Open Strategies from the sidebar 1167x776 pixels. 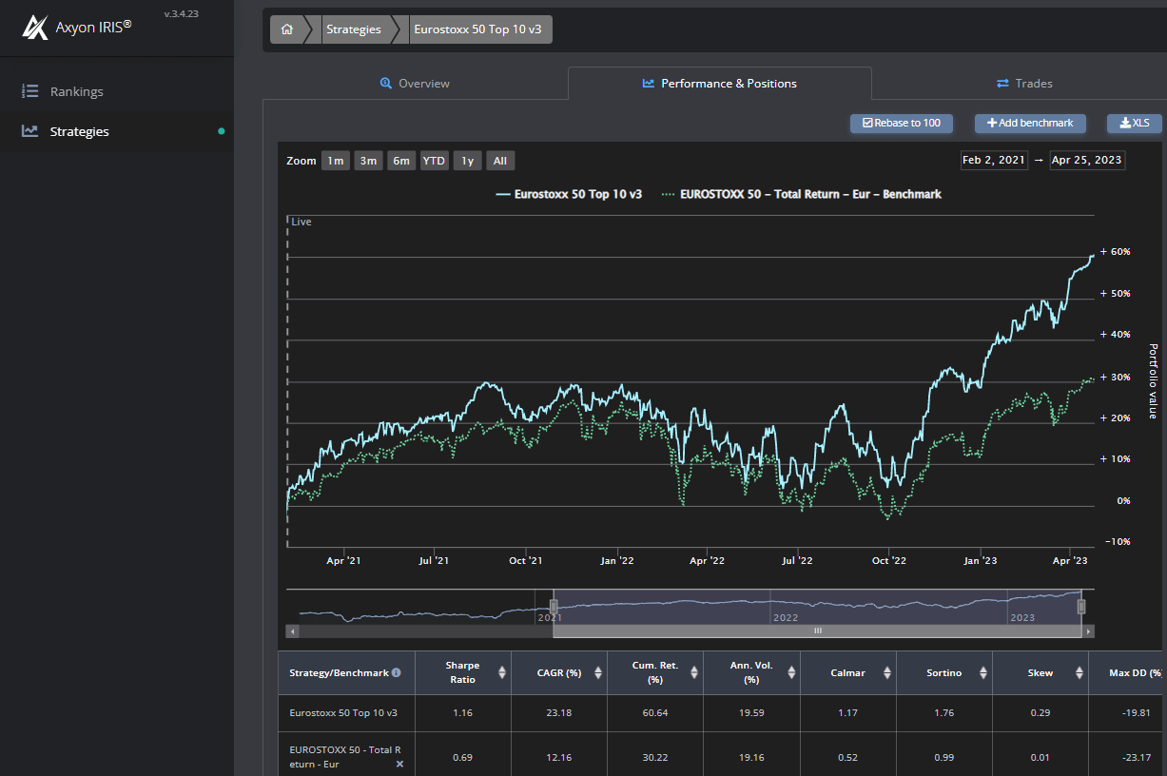tap(79, 132)
